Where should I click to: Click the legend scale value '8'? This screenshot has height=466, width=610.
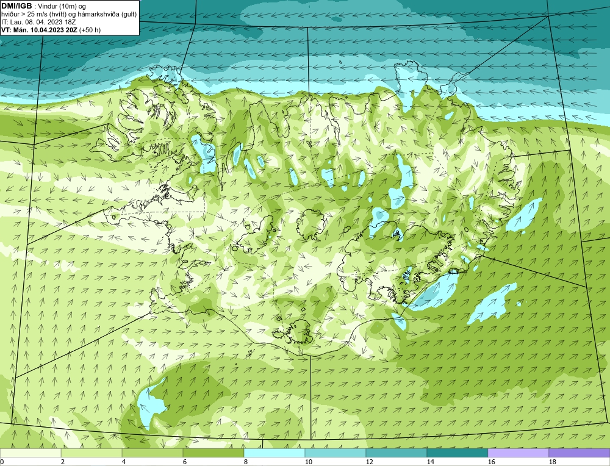(x=246, y=462)
